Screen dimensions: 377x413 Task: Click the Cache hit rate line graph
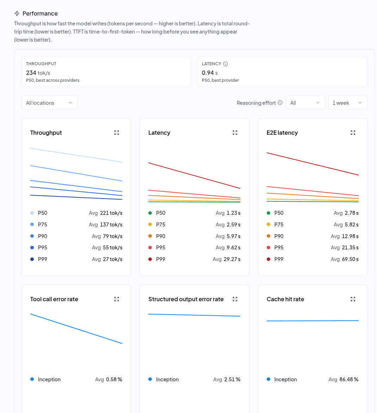click(x=313, y=321)
